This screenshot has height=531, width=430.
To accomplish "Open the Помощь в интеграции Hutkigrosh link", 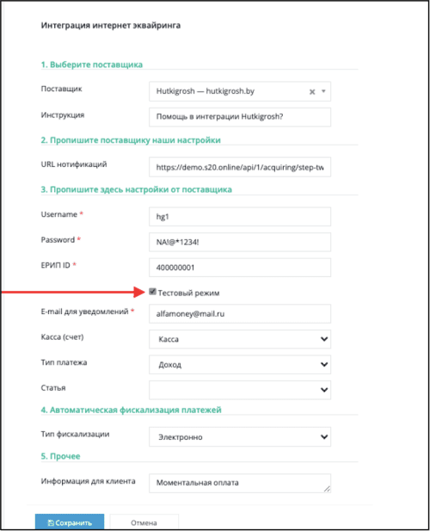I will point(219,117).
